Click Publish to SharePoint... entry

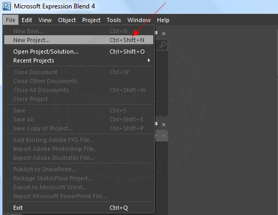point(78,169)
